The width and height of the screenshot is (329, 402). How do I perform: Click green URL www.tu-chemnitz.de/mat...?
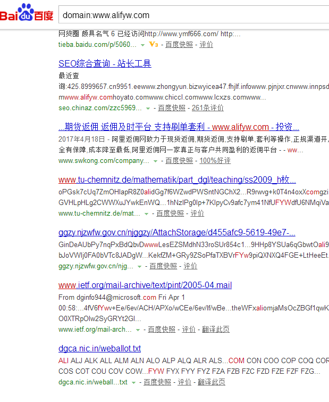tap(99, 214)
